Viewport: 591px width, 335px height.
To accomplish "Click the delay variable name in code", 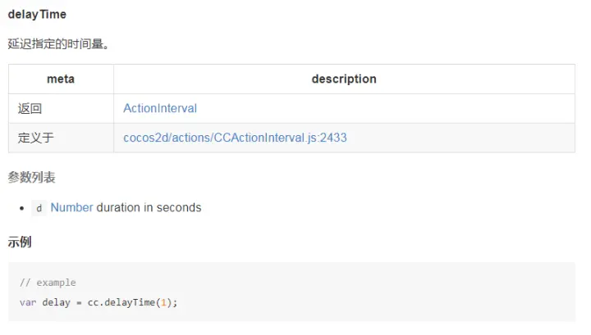I will click(x=56, y=302).
